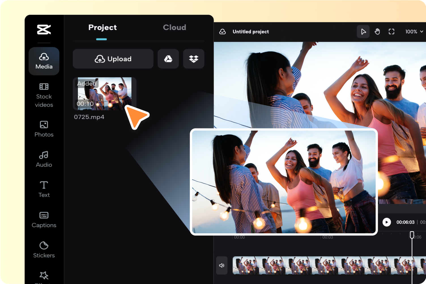The height and width of the screenshot is (284, 426).
Task: Open the Audio sidebar section
Action: 44,159
